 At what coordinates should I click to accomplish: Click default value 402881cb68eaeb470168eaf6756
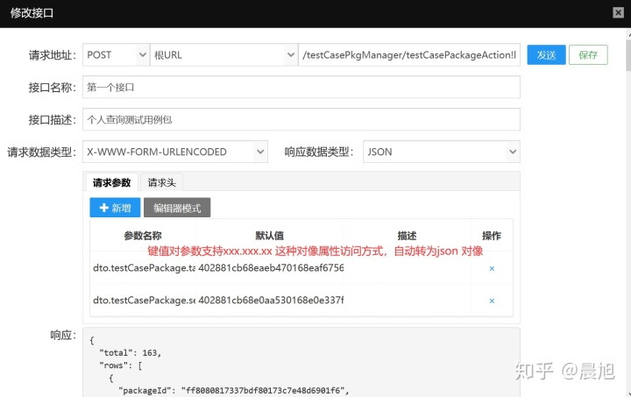(271, 268)
